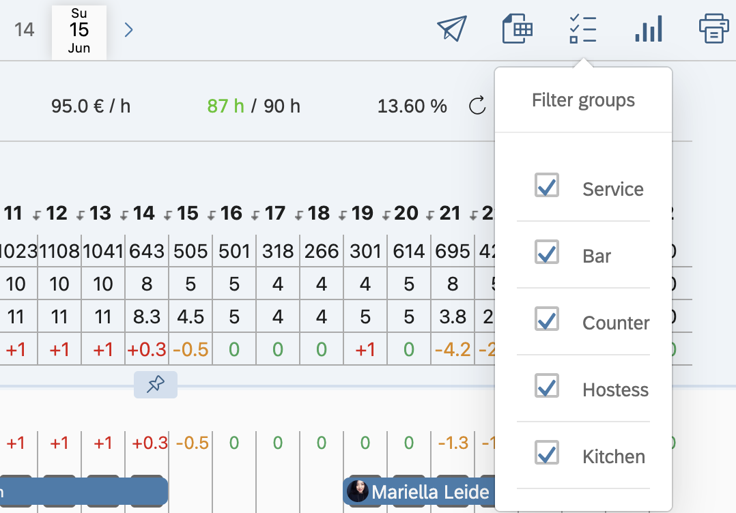The width and height of the screenshot is (736, 513).
Task: Go to next day with right chevron
Action: coord(129,29)
